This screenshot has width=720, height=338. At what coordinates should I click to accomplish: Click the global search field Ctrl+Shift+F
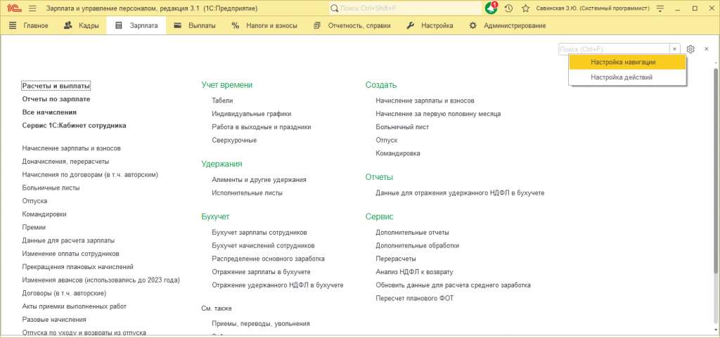[x=404, y=8]
